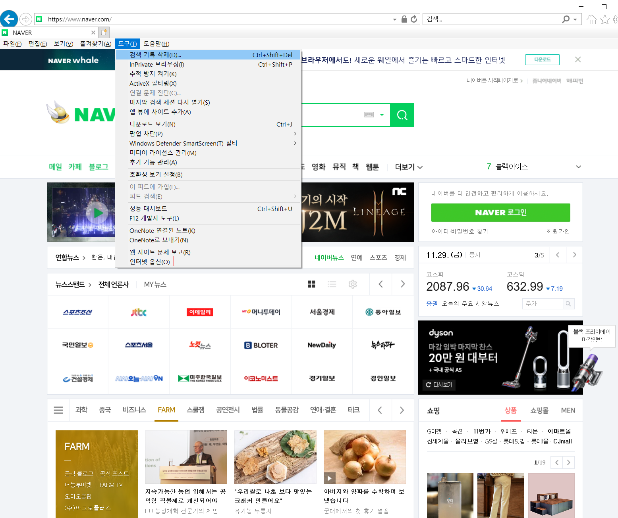Open Favorites star icon
The image size is (618, 518).
[x=605, y=19]
